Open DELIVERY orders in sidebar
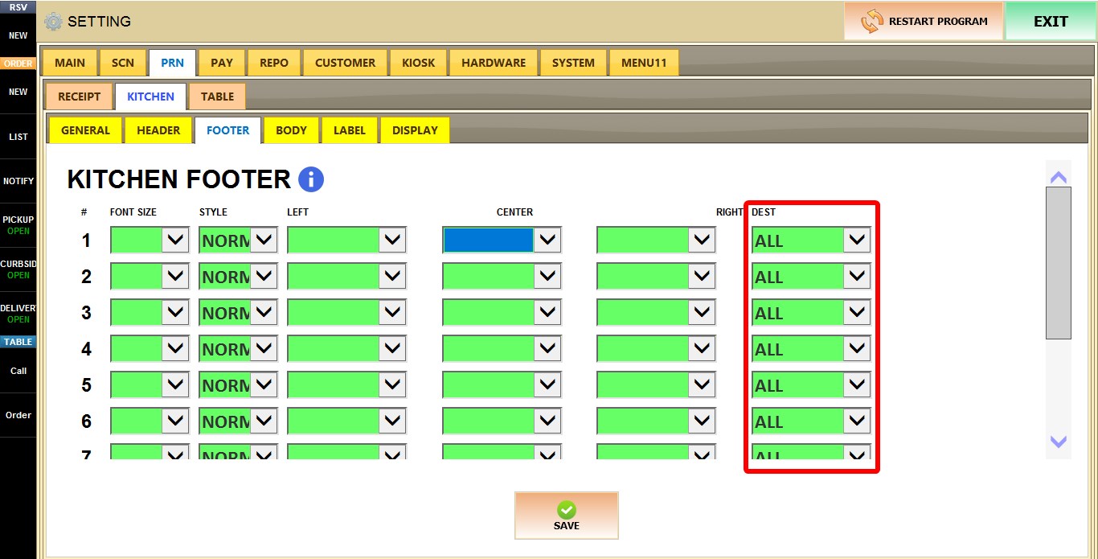The image size is (1098, 559). [x=18, y=314]
